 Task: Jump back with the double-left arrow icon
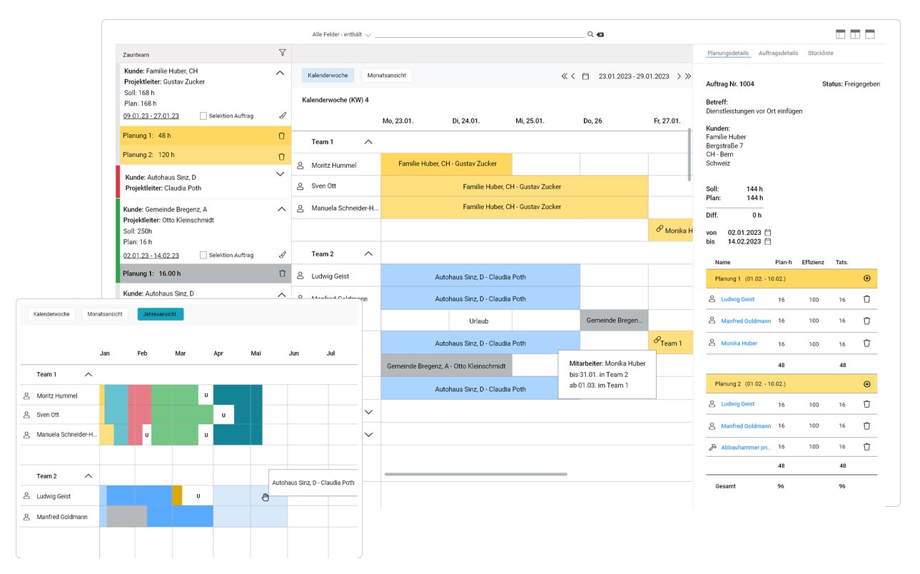coord(564,76)
